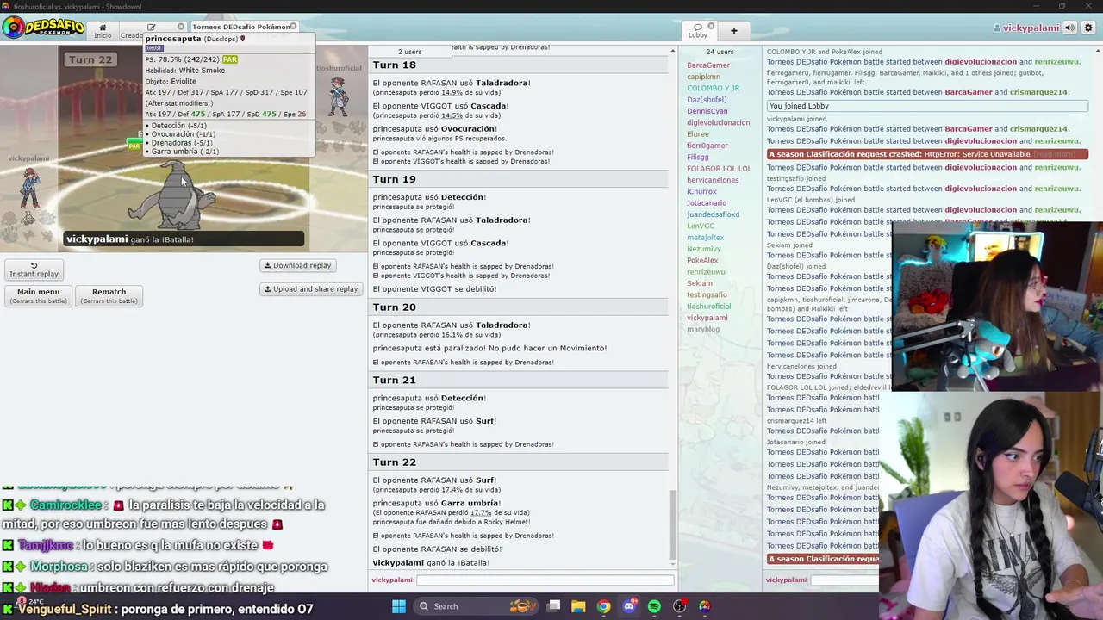
Task: Click the battle chat message input field
Action: tap(545, 580)
